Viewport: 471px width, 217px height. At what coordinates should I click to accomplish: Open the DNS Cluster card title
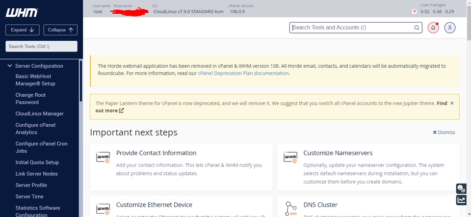pos(320,205)
